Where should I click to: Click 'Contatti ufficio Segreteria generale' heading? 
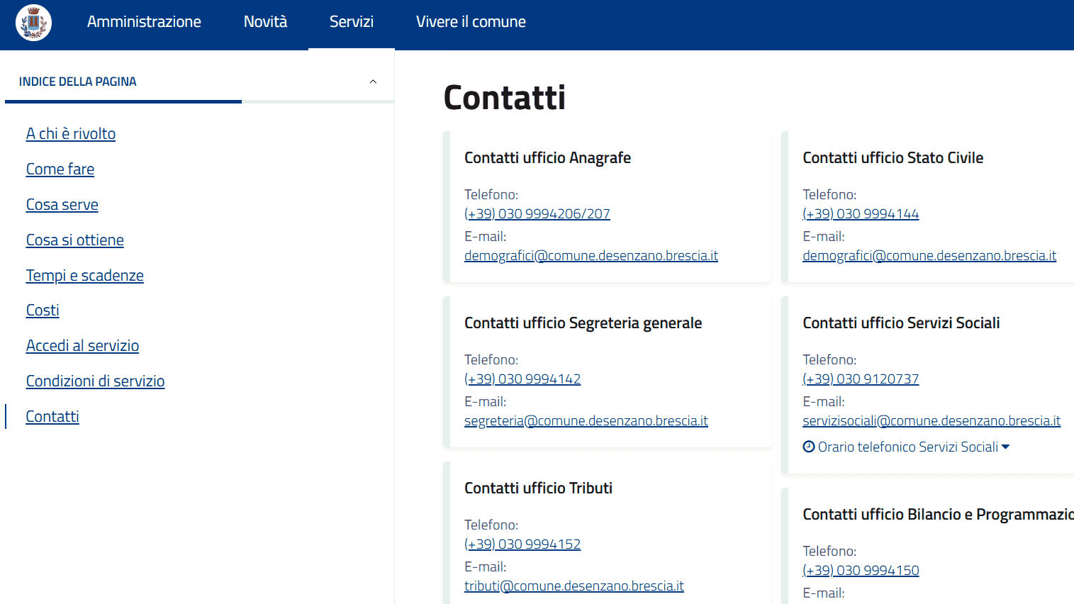[x=583, y=323]
